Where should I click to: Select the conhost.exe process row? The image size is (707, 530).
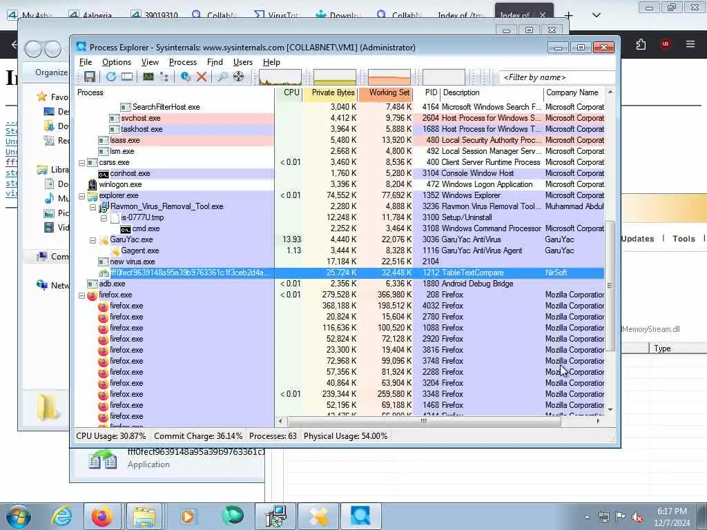(340, 173)
